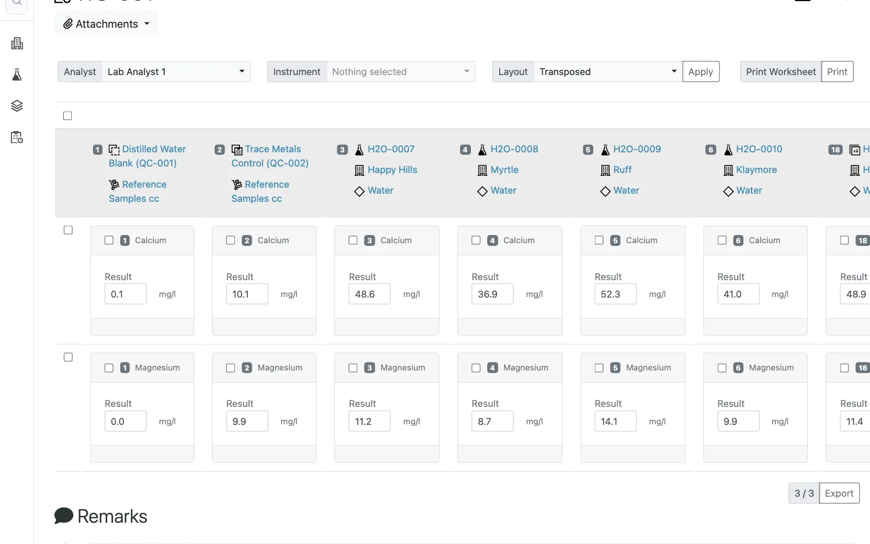The image size is (870, 544).
Task: Click building icon beside Happy Hills
Action: click(359, 170)
